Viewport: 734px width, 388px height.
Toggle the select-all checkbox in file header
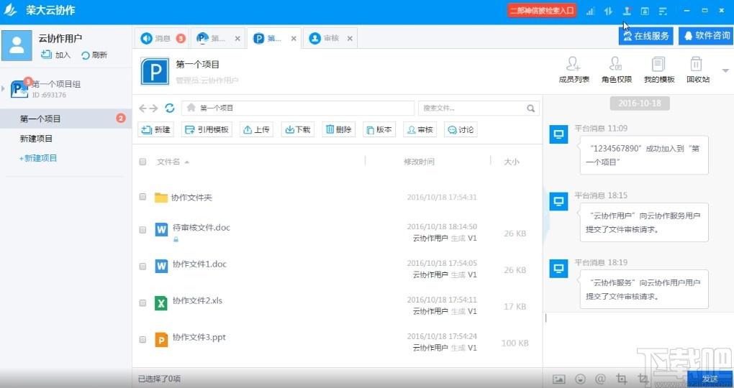pyautogui.click(x=142, y=162)
